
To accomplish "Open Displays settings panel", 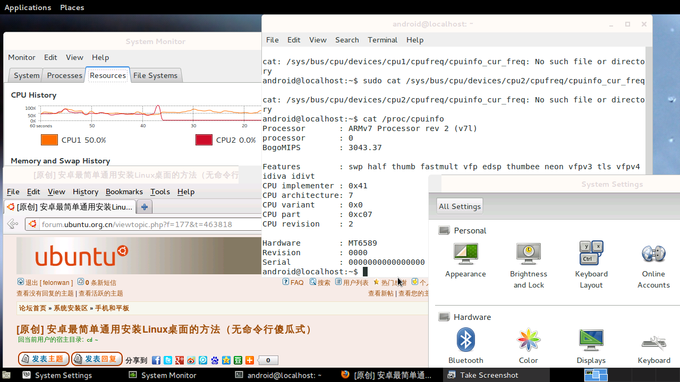I will [x=591, y=346].
